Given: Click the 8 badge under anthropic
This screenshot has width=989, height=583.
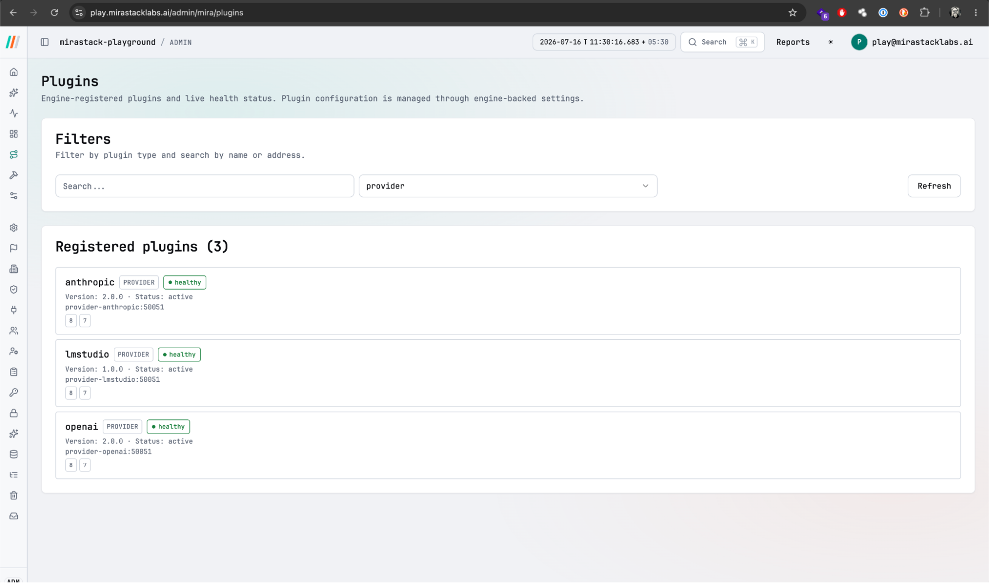Looking at the screenshot, I should point(71,320).
